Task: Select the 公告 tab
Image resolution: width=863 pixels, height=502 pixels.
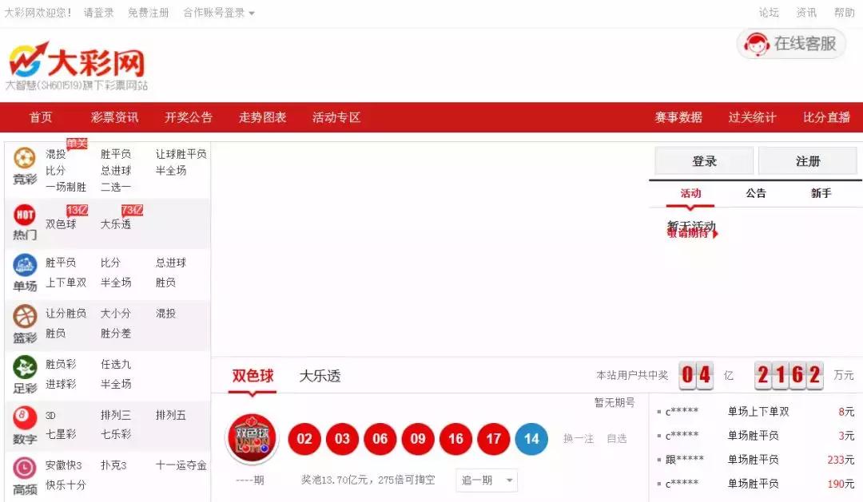Action: pos(755,194)
